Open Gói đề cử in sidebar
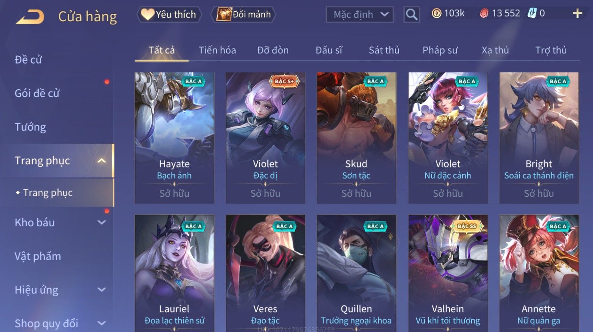593x332 pixels. point(37,94)
